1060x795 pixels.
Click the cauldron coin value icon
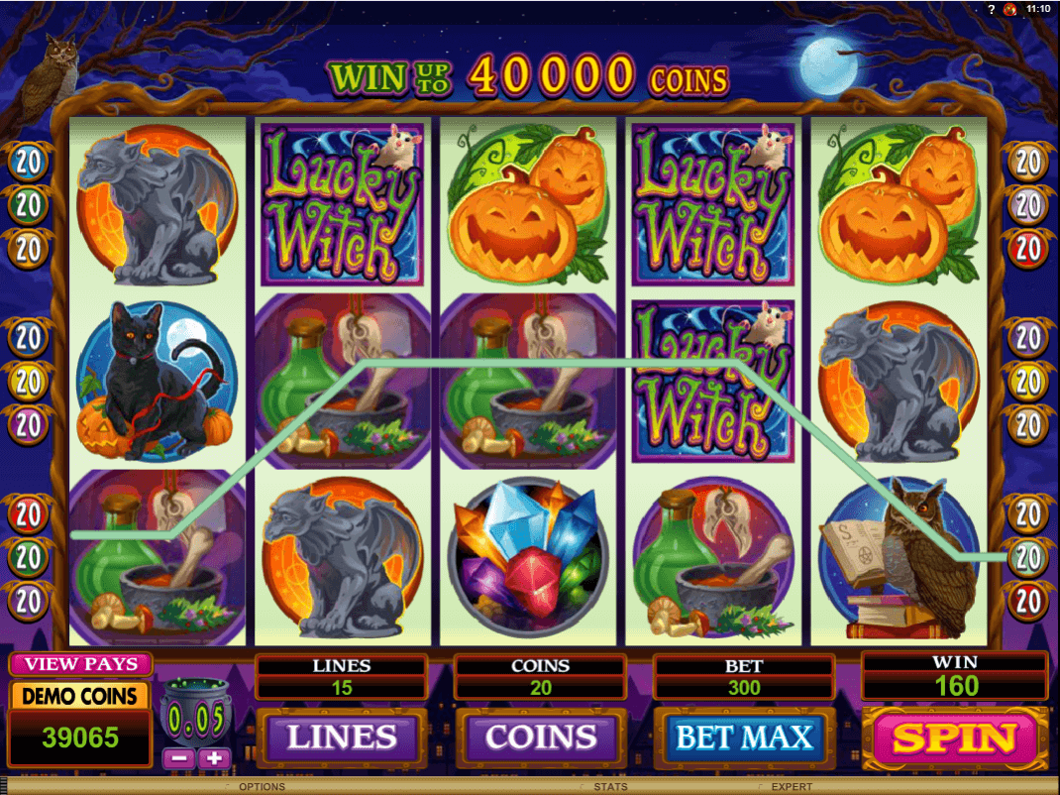196,713
